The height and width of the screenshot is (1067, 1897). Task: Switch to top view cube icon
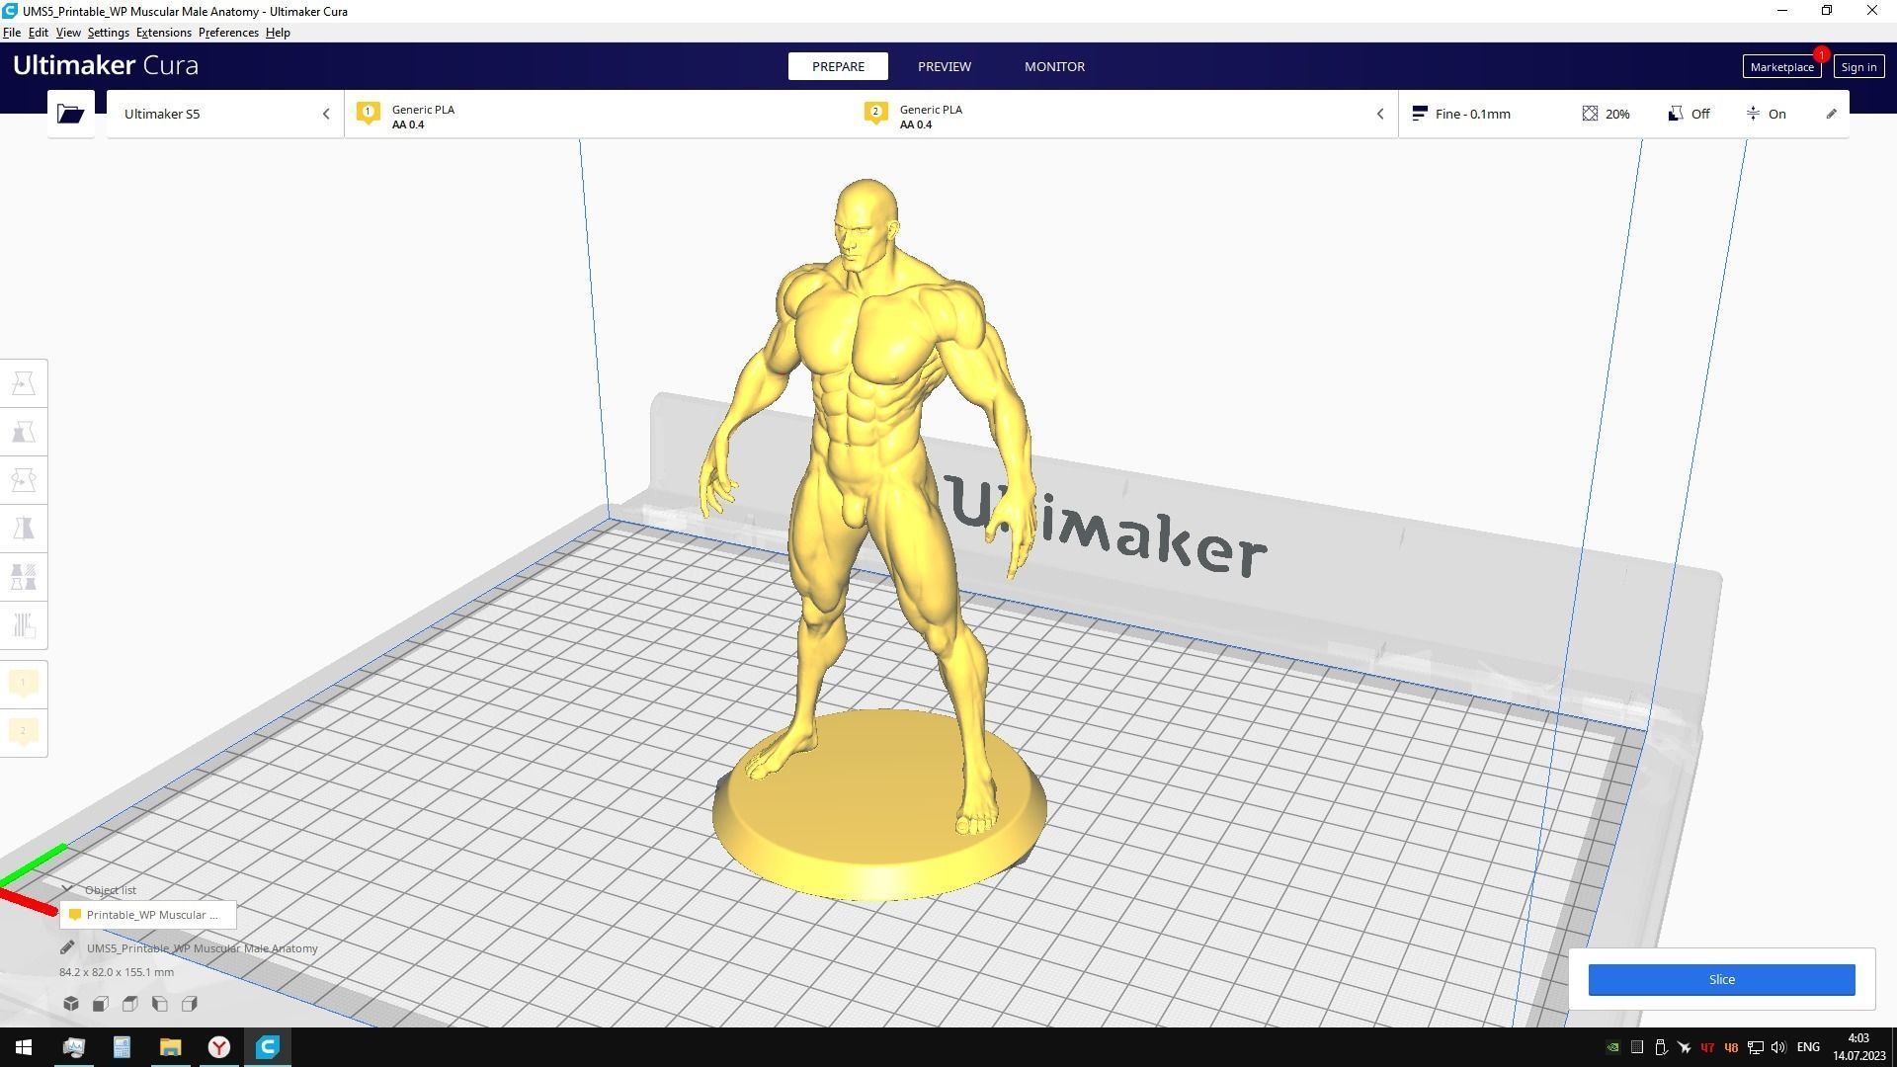(130, 1004)
